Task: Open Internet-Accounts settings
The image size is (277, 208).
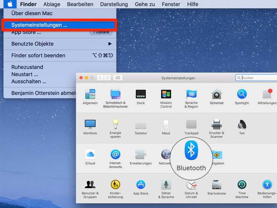Action: (x=115, y=159)
